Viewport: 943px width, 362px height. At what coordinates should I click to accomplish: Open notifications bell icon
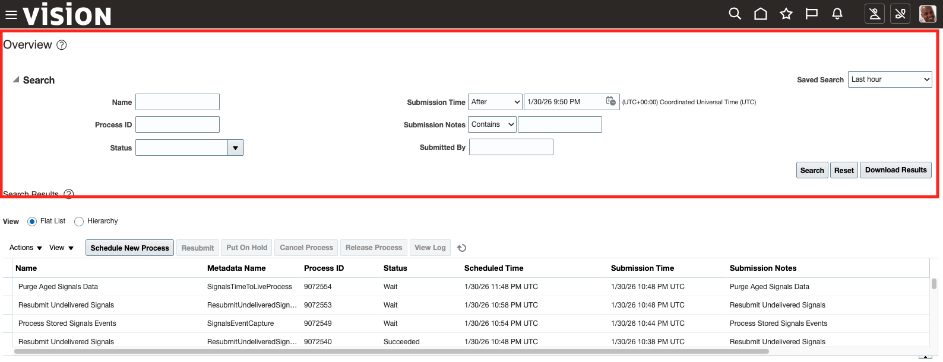pyautogui.click(x=837, y=14)
